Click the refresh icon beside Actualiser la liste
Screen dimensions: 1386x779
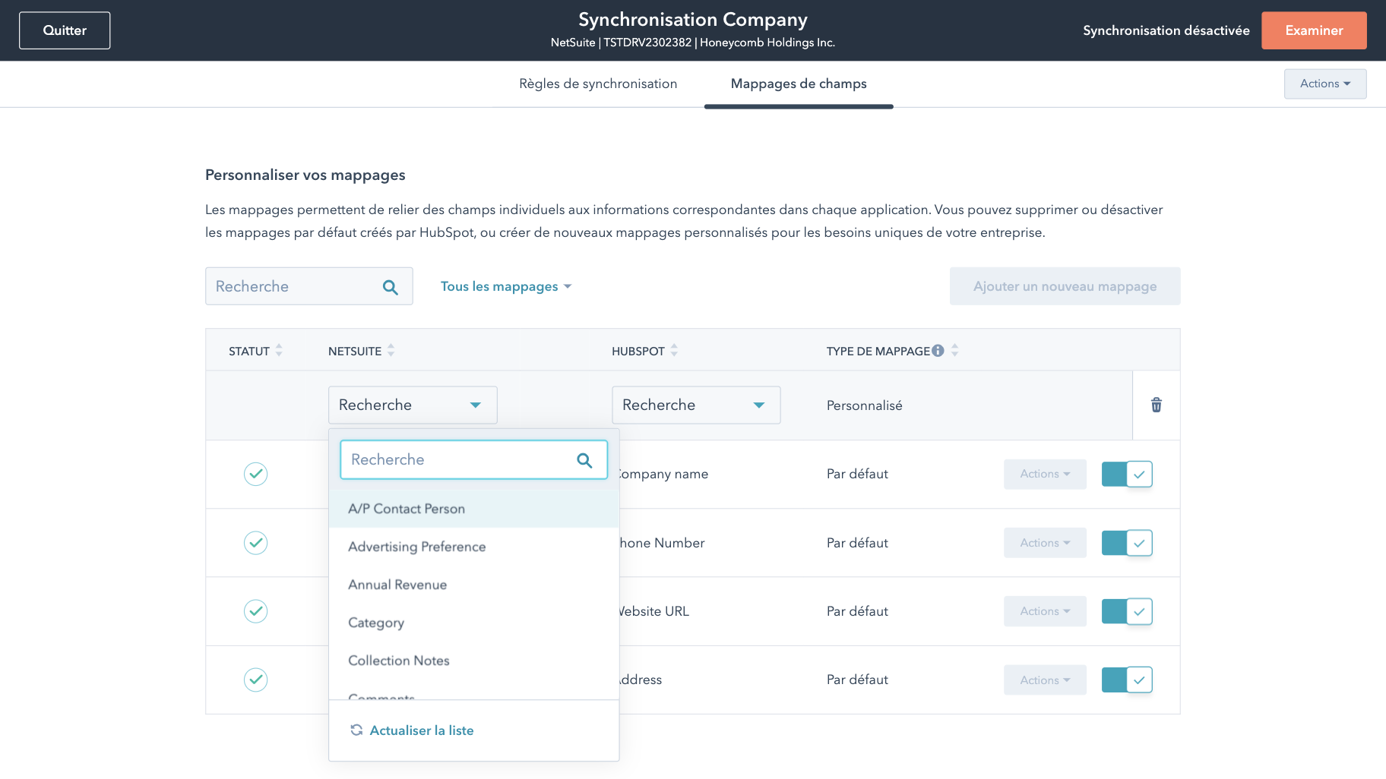[356, 730]
